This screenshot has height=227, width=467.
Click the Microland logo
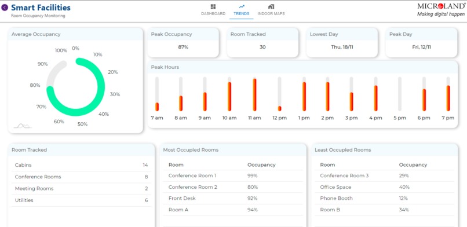point(442,10)
